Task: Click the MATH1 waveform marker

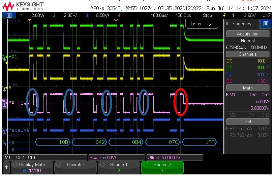Action: click(4, 103)
